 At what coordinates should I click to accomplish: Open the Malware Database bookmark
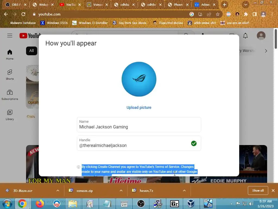pyautogui.click(x=23, y=23)
